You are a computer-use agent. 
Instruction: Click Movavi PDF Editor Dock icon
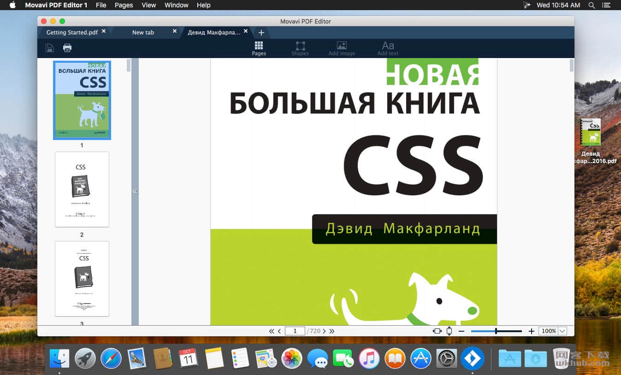coord(473,358)
